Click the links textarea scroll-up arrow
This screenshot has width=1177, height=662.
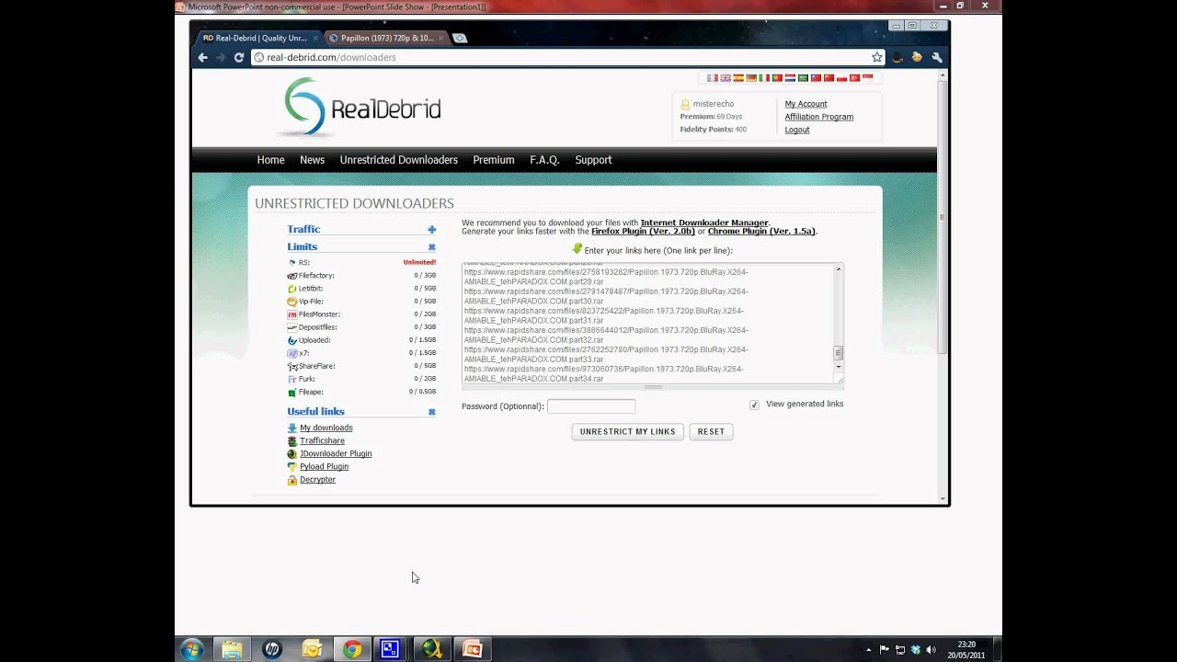pos(838,268)
